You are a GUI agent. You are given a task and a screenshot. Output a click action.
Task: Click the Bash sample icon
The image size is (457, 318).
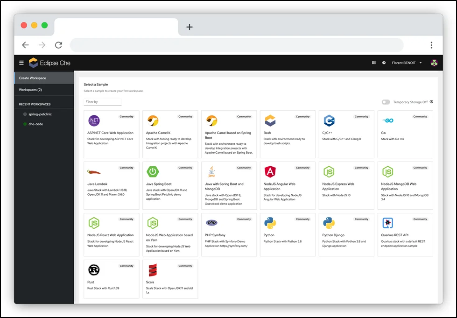tap(270, 120)
